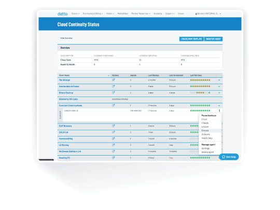Open LG Racing client link

tap(64, 145)
